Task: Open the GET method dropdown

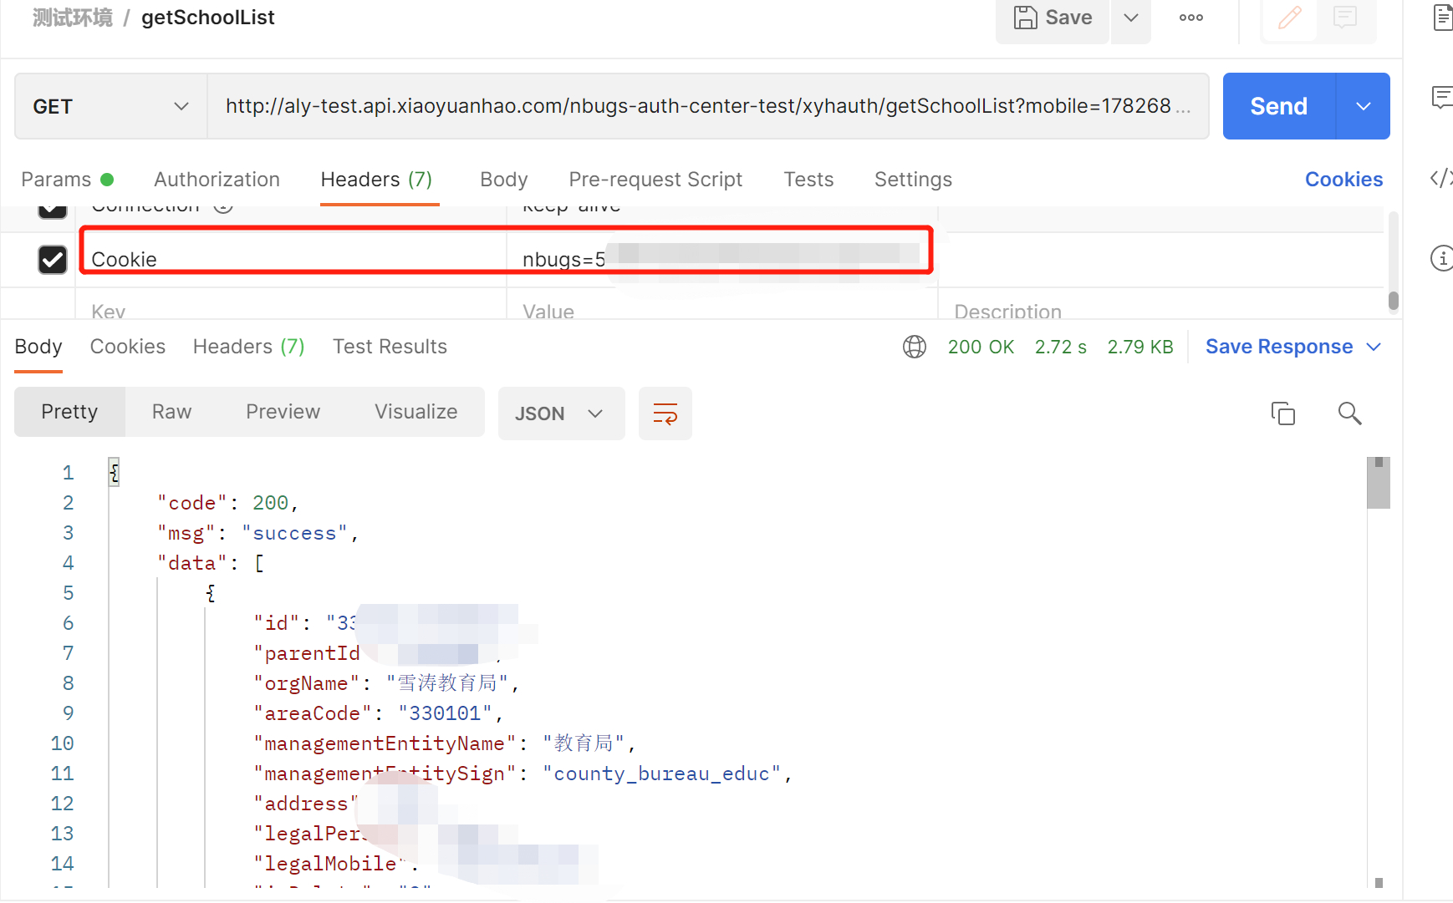Action: click(110, 106)
